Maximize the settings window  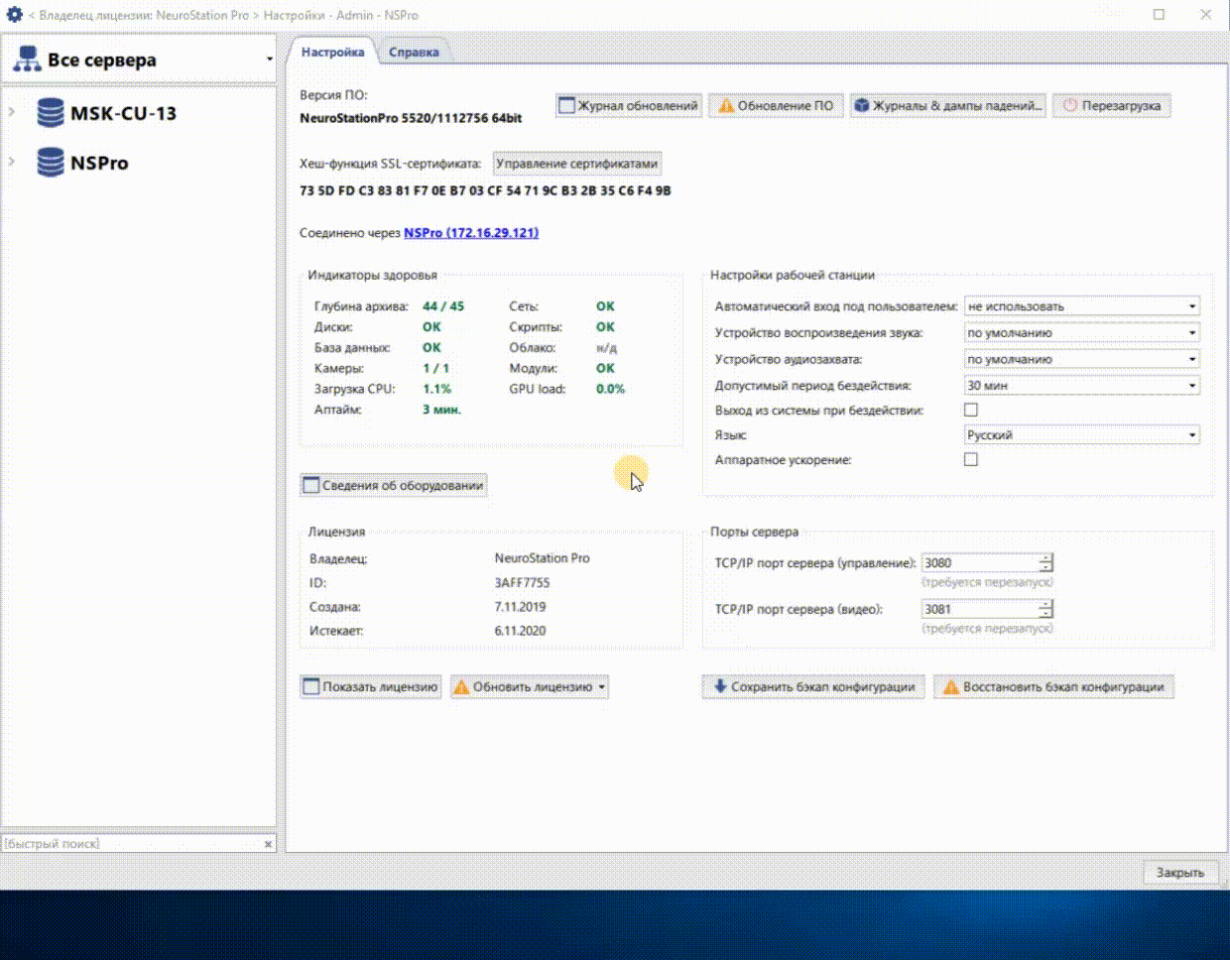1159,15
